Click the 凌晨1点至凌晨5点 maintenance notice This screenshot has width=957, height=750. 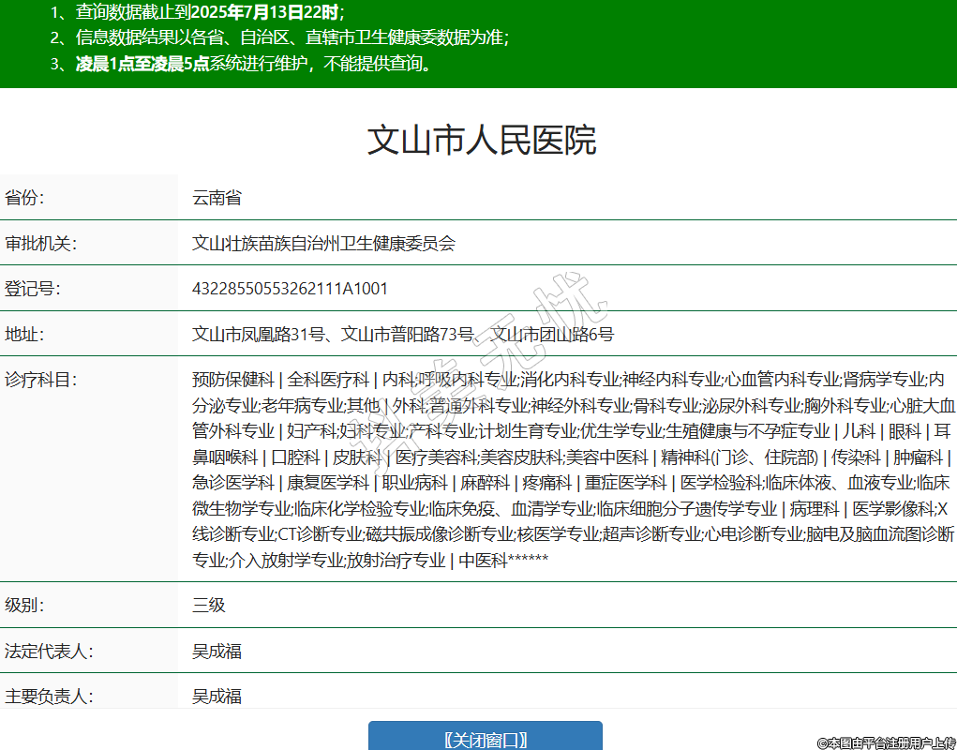[x=255, y=64]
